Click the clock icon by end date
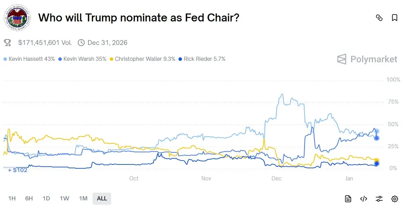The image size is (405, 208). point(81,43)
